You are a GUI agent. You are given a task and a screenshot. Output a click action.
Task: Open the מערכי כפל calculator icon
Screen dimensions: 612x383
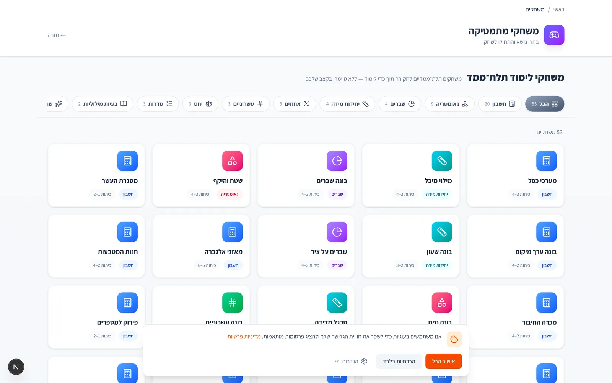(546, 161)
